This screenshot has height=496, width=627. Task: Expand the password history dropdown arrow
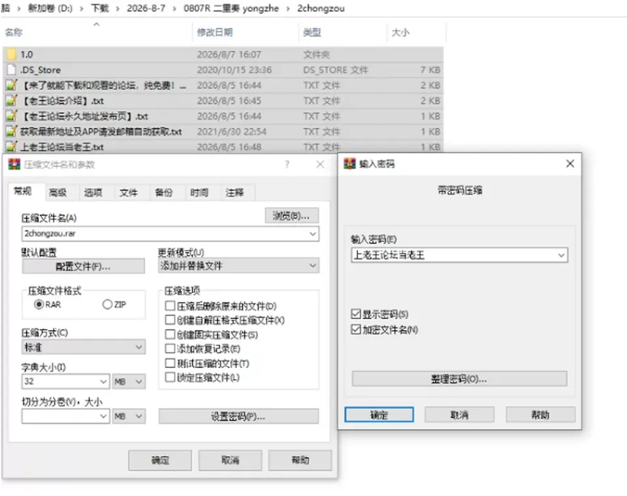click(562, 255)
